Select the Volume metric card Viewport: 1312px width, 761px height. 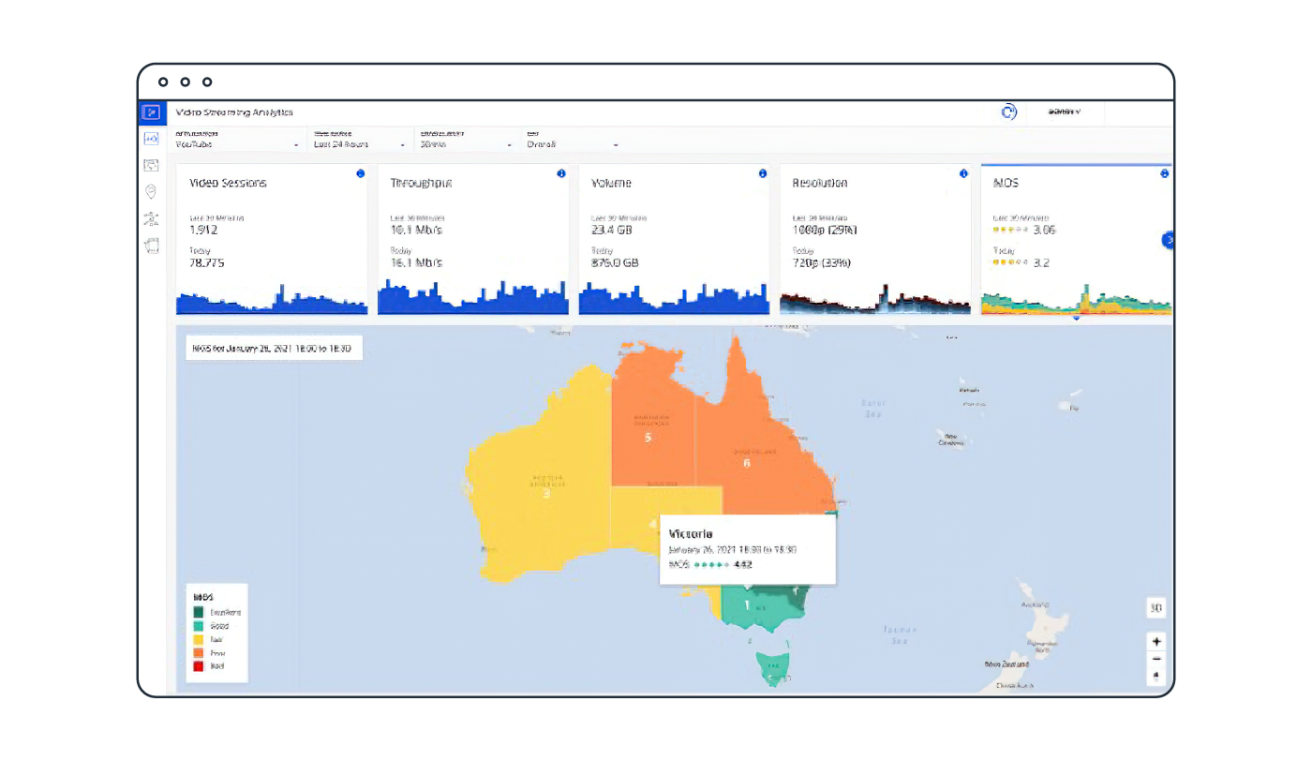[674, 239]
